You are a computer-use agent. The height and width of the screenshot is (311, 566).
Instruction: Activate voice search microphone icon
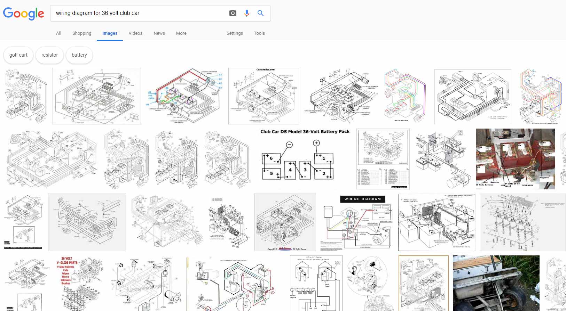247,13
